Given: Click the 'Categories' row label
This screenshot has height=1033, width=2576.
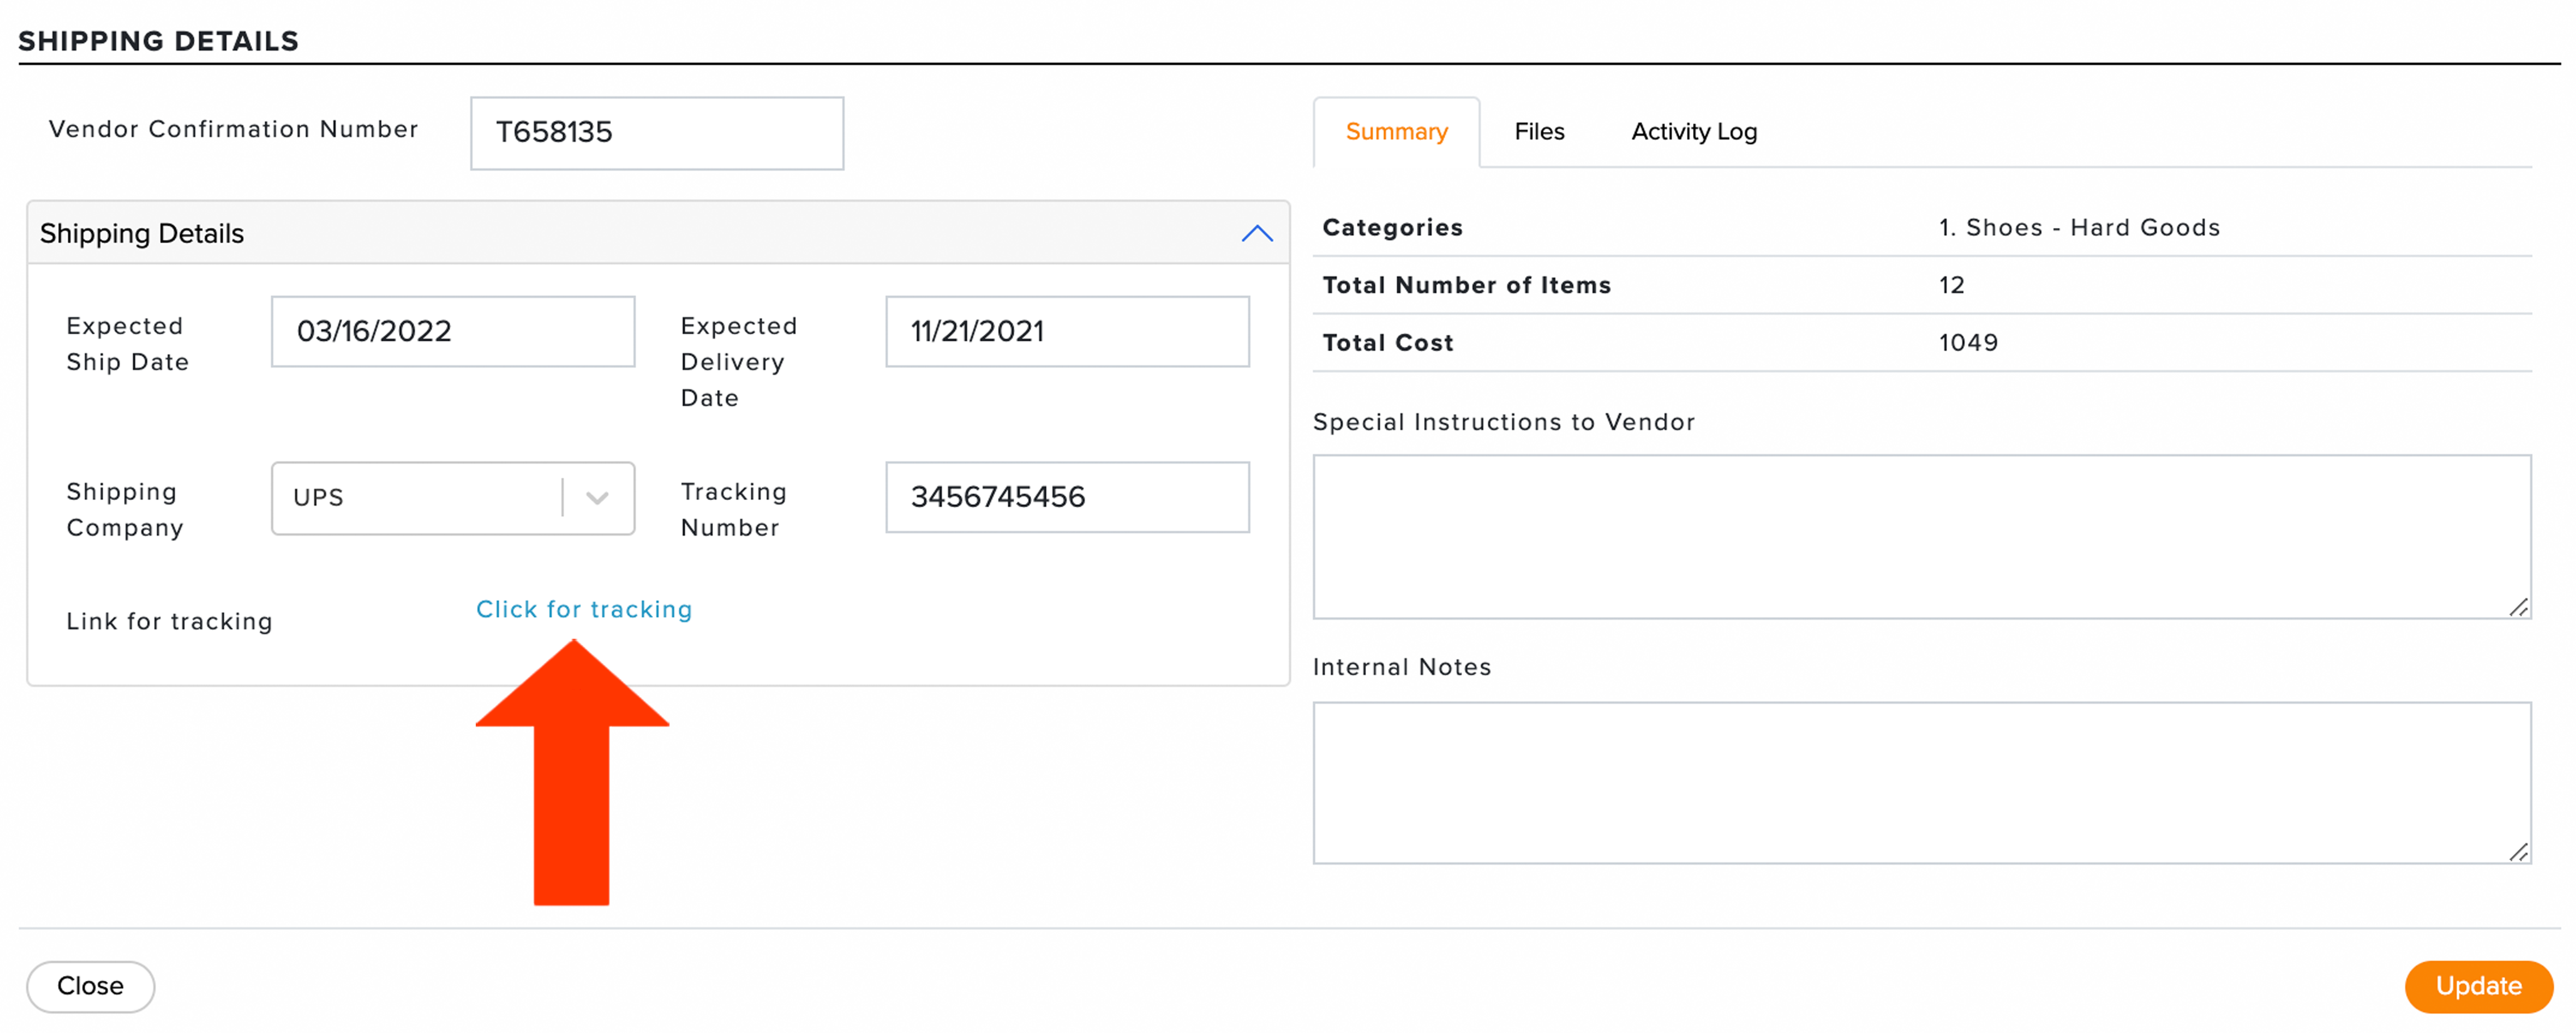Looking at the screenshot, I should pyautogui.click(x=1392, y=228).
